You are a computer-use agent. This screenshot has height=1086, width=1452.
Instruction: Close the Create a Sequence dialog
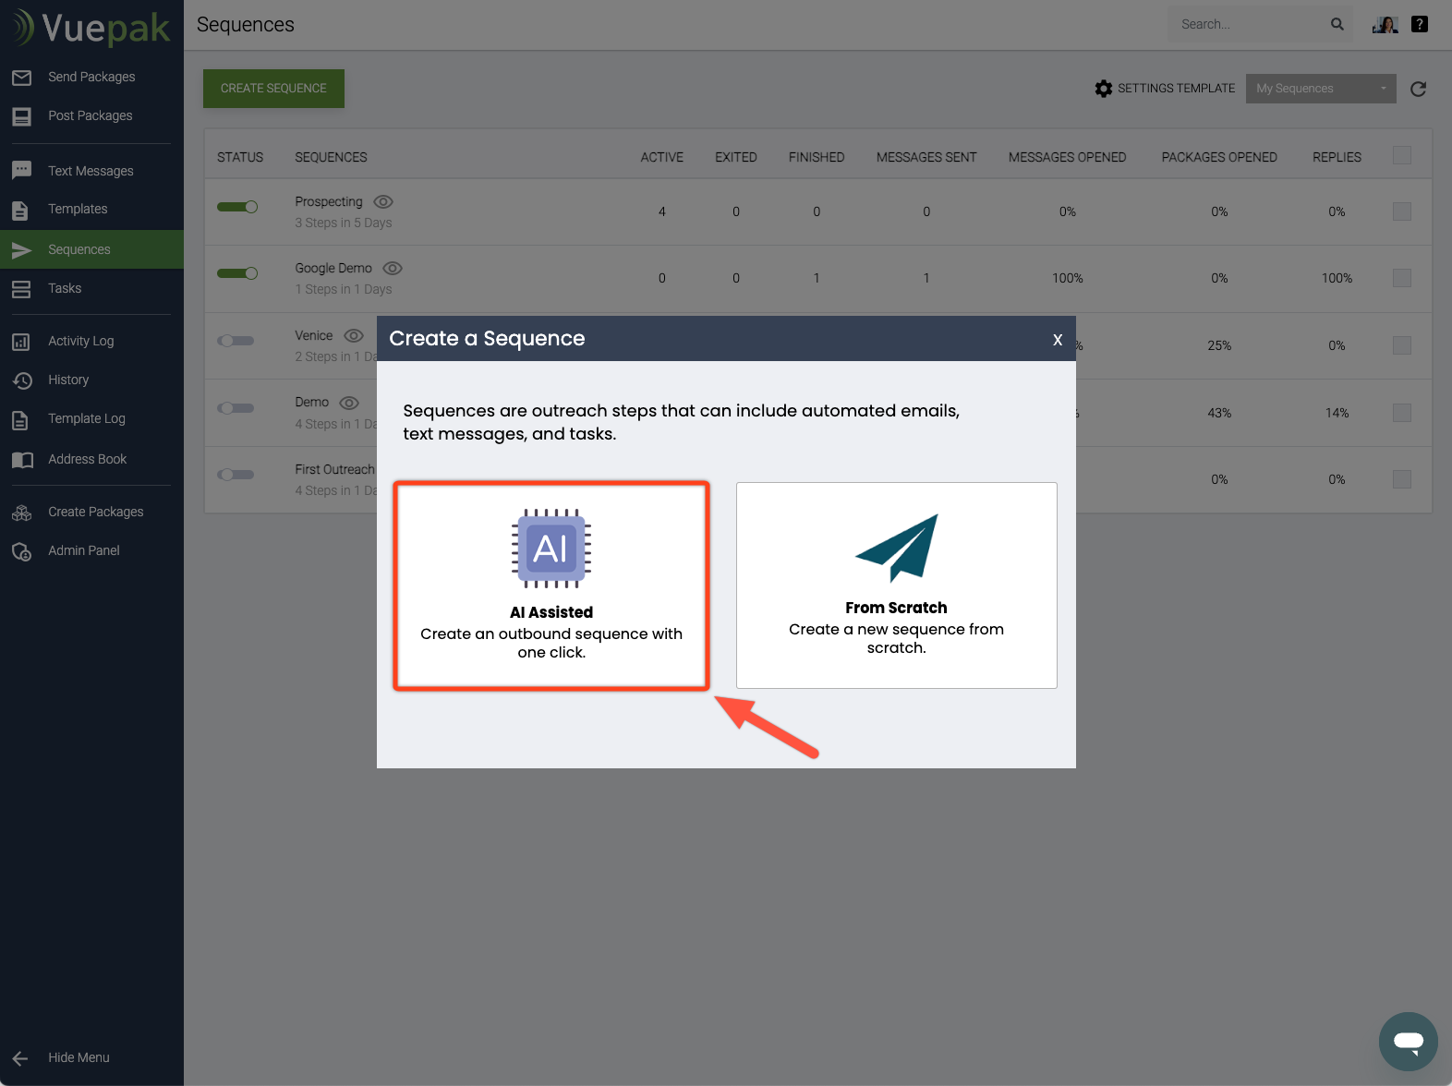(x=1058, y=340)
